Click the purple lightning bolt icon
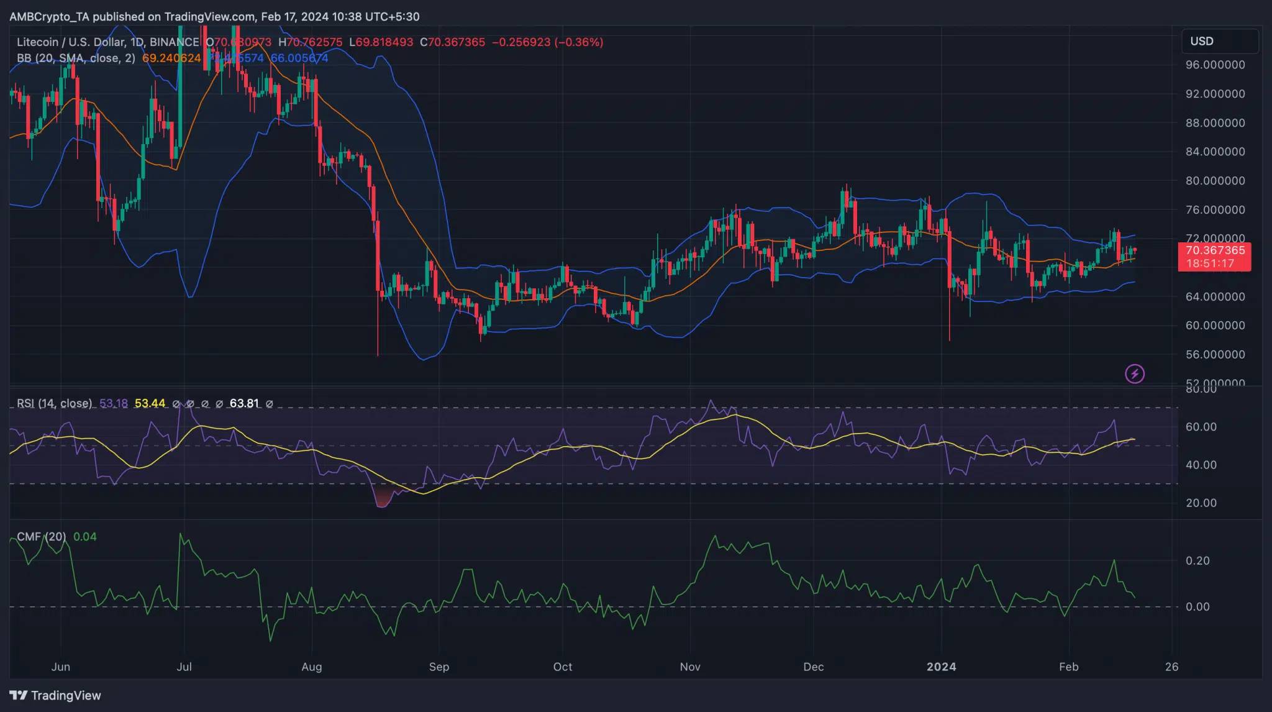 (1135, 374)
